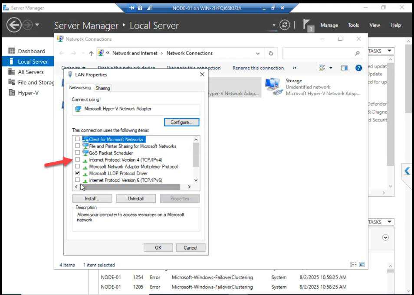414x295 pixels.
Task: Switch to large icons view in status bar
Action: click(x=362, y=264)
